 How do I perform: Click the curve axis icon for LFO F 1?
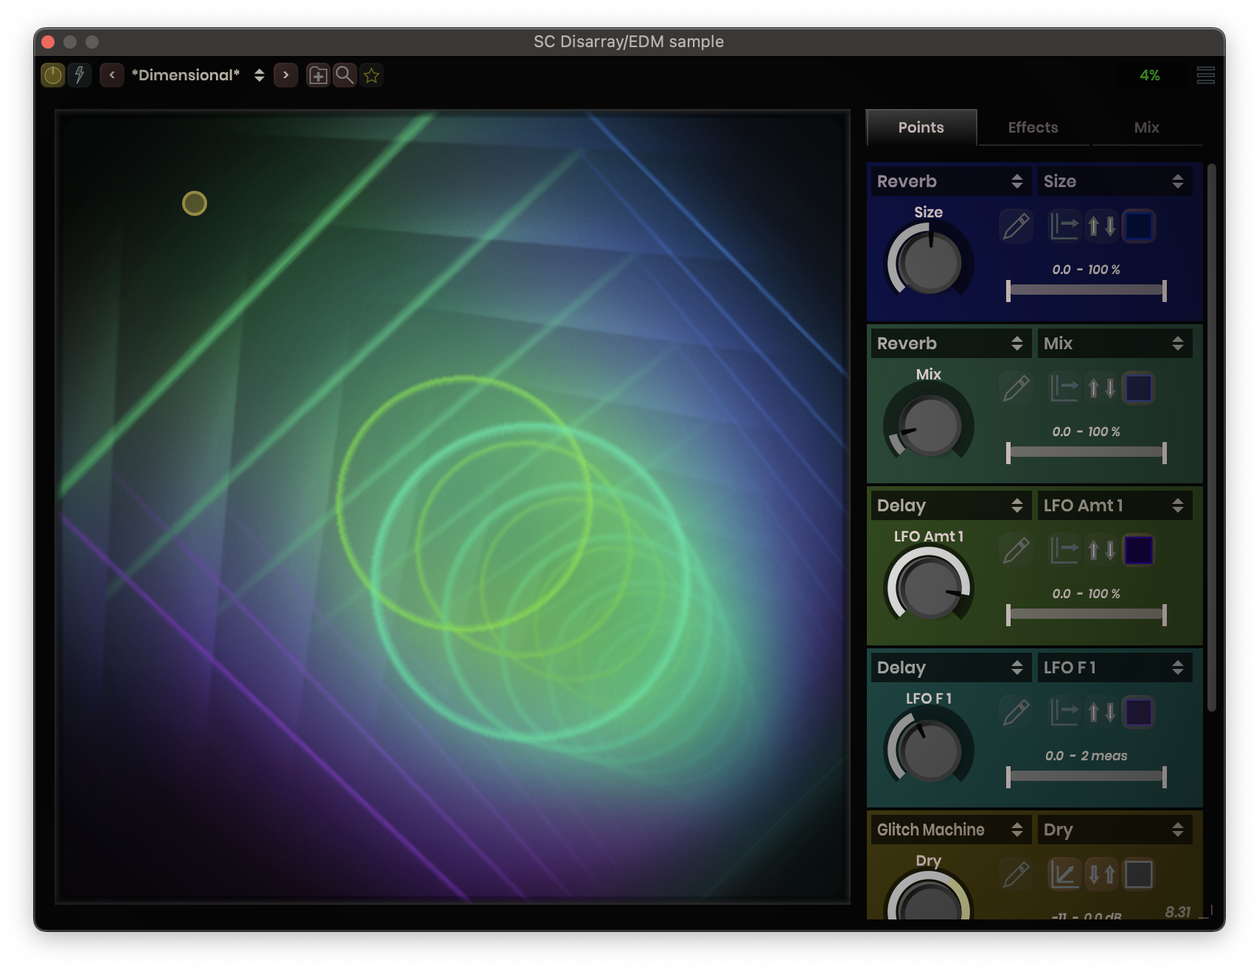click(x=1064, y=712)
